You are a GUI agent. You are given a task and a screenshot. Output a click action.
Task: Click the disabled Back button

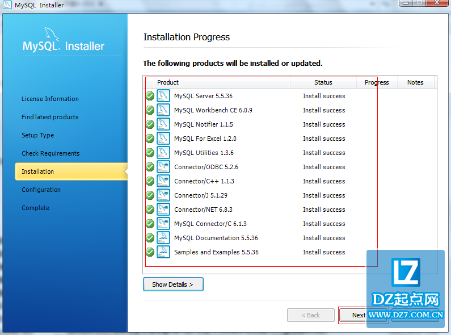click(311, 315)
